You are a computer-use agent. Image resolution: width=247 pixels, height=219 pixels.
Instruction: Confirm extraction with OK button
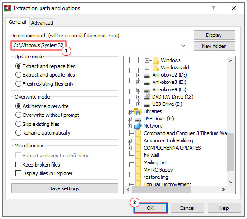coord(150,208)
